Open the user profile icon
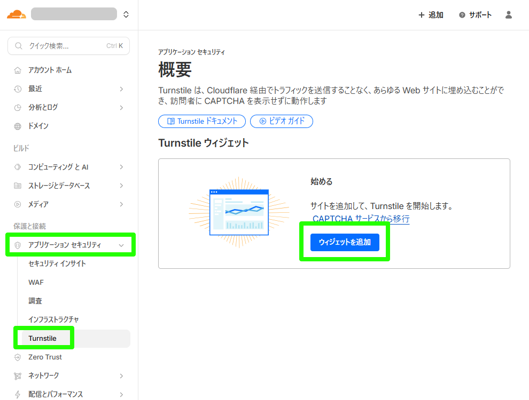529x400 pixels. coord(509,15)
